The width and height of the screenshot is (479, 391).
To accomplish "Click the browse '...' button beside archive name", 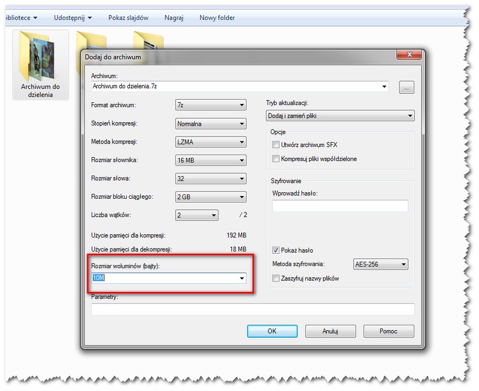I will coord(406,87).
